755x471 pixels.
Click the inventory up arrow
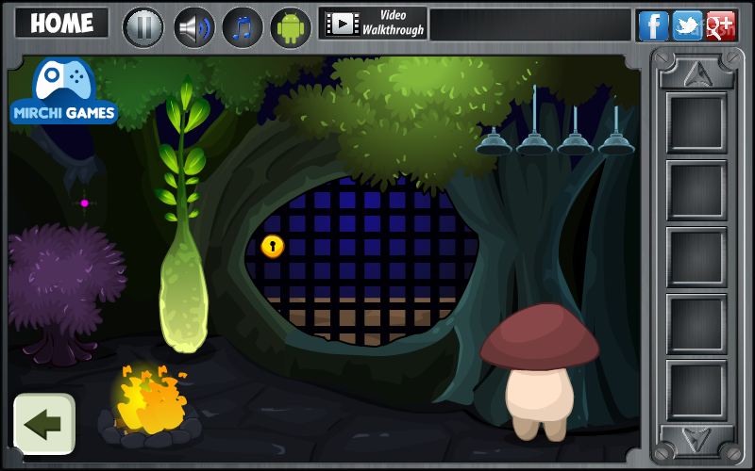tap(696, 74)
